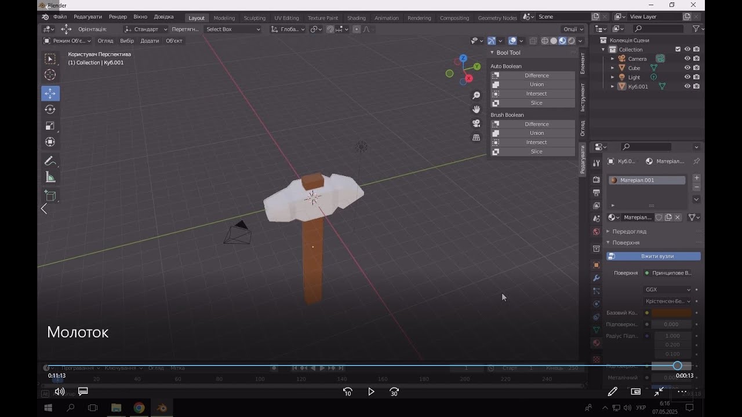Open the Output properties tab
Screen dimensions: 742x417
click(596, 192)
